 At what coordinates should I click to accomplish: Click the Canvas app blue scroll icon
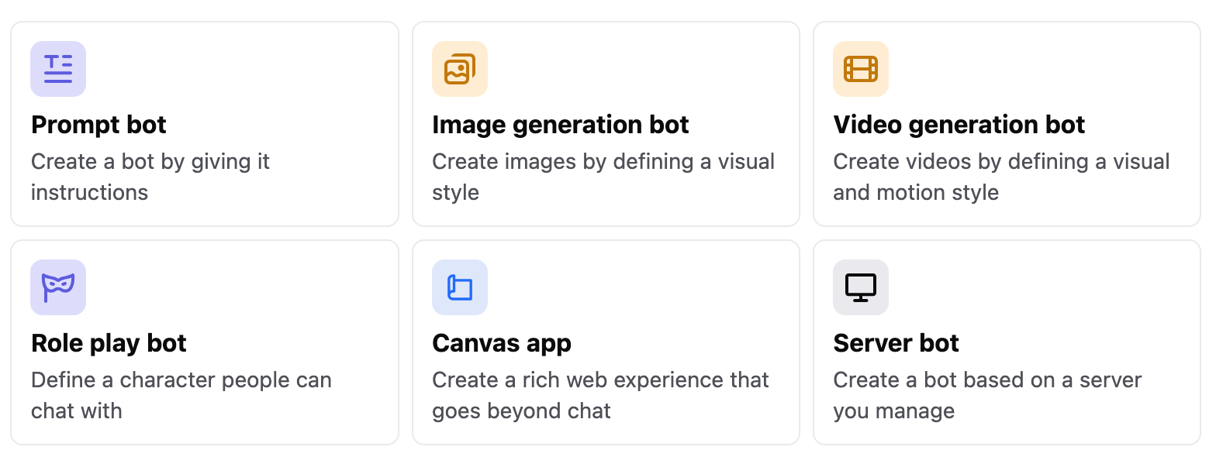pyautogui.click(x=459, y=287)
